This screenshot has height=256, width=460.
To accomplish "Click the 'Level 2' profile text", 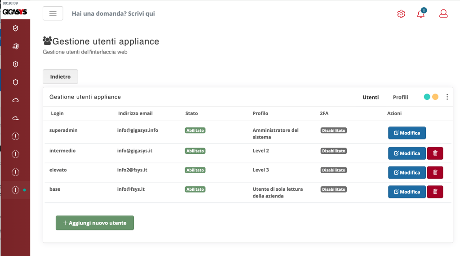I will tap(261, 151).
